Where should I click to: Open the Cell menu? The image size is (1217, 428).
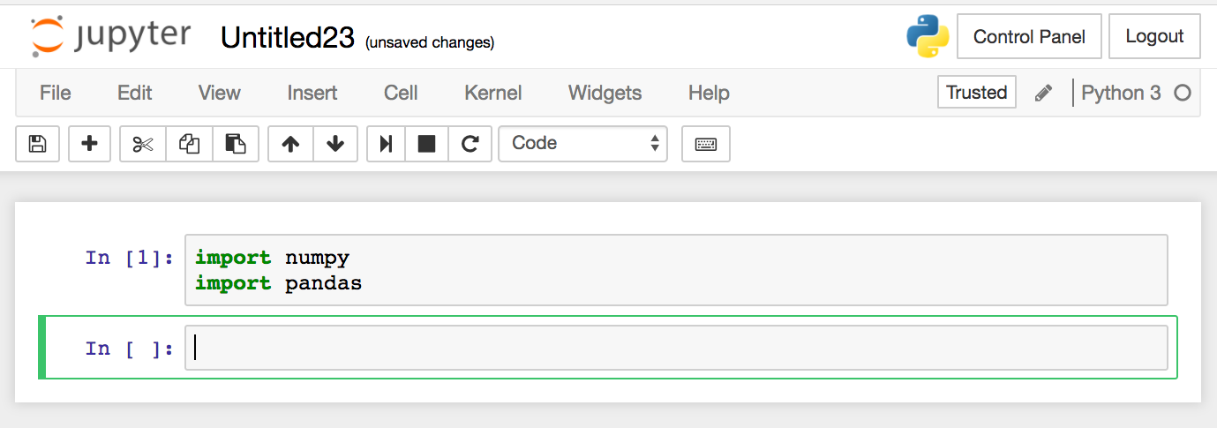point(401,93)
